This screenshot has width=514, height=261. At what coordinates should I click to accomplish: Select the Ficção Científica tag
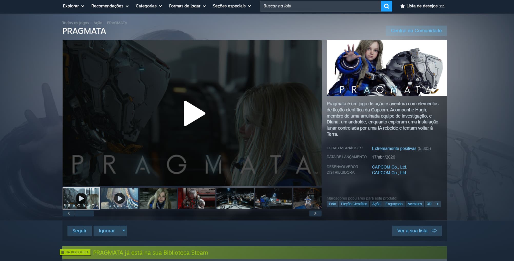354,204
